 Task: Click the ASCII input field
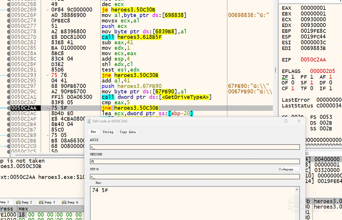tap(195, 147)
